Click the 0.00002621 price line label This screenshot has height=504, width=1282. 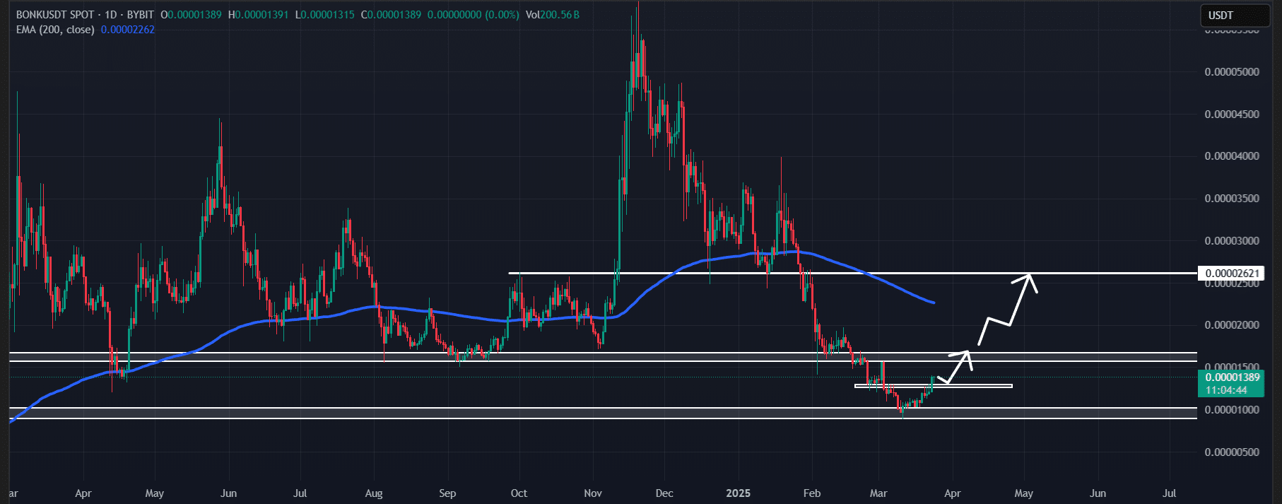(x=1232, y=274)
